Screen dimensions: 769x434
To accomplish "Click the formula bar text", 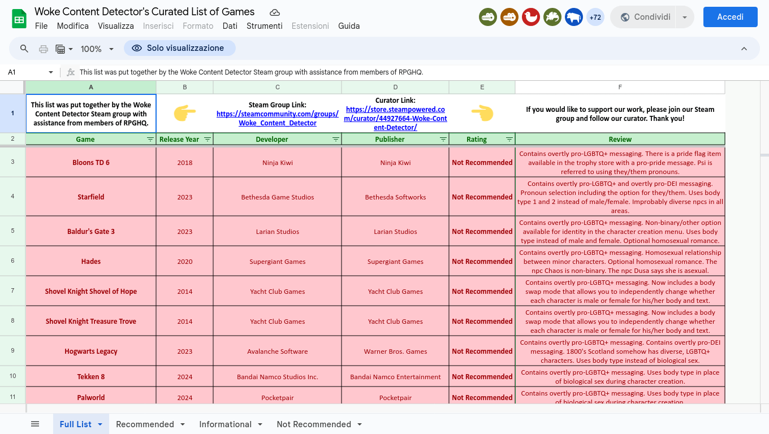I will (x=251, y=72).
